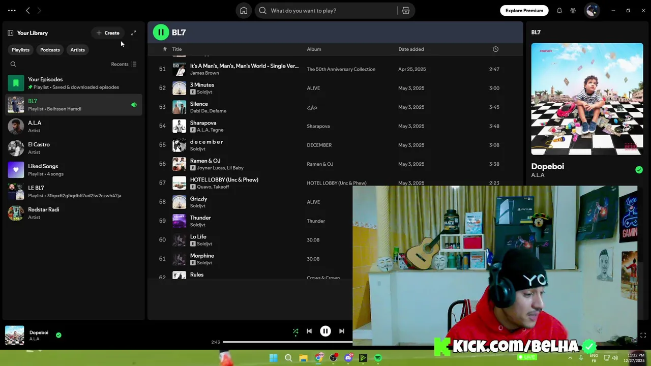Screen dimensions: 651x366
Task: Seek on the playback progress bar
Action: (288, 342)
